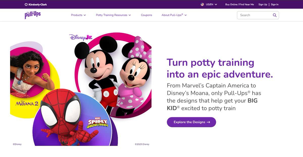
Task: Open Buy Online / Find Near Me
Action: (240, 4)
